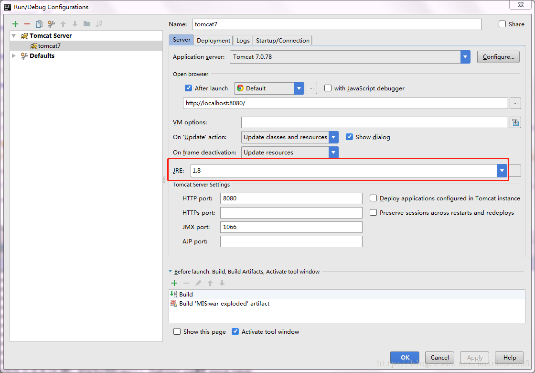Open On 'Update' action dropdown
The image size is (535, 373).
[x=333, y=137]
